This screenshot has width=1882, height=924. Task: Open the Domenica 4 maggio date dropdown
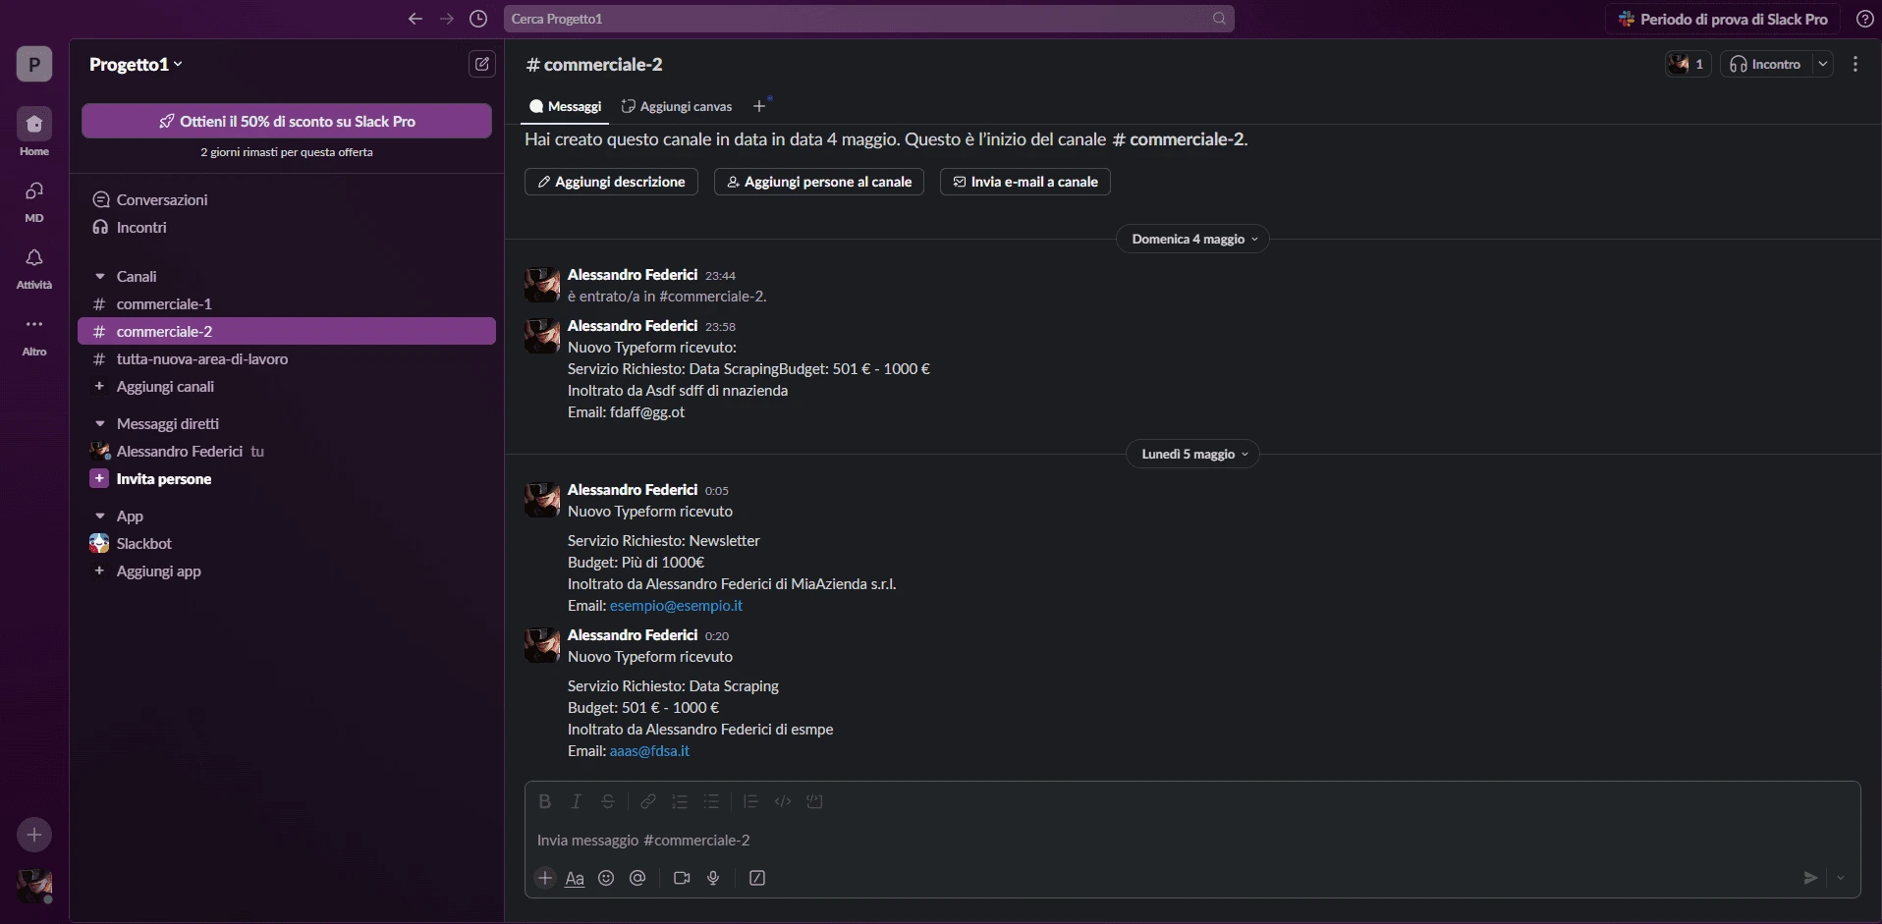[x=1192, y=240]
